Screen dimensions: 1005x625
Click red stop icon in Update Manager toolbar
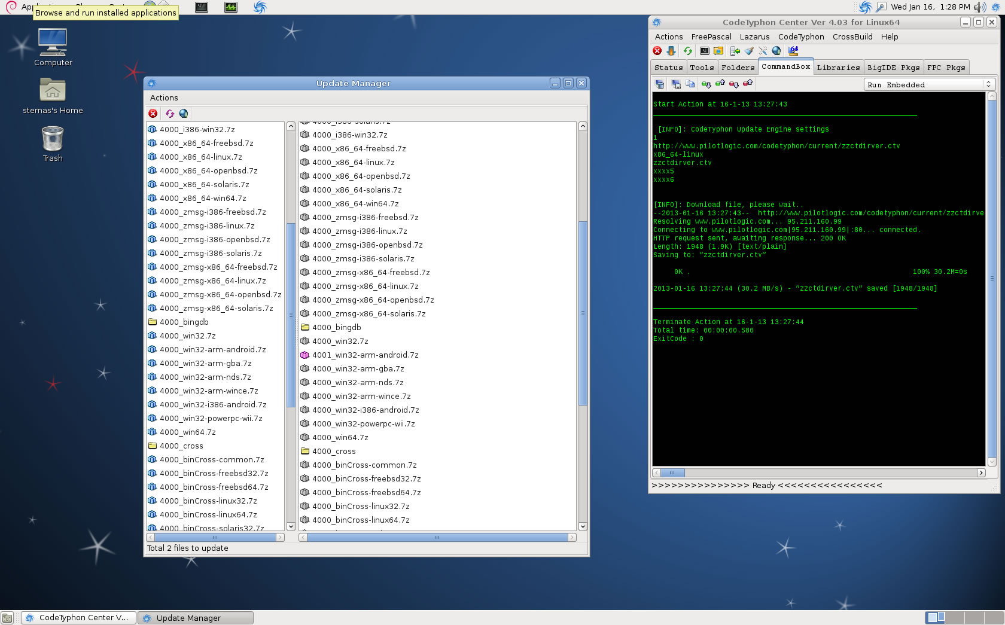click(x=153, y=113)
